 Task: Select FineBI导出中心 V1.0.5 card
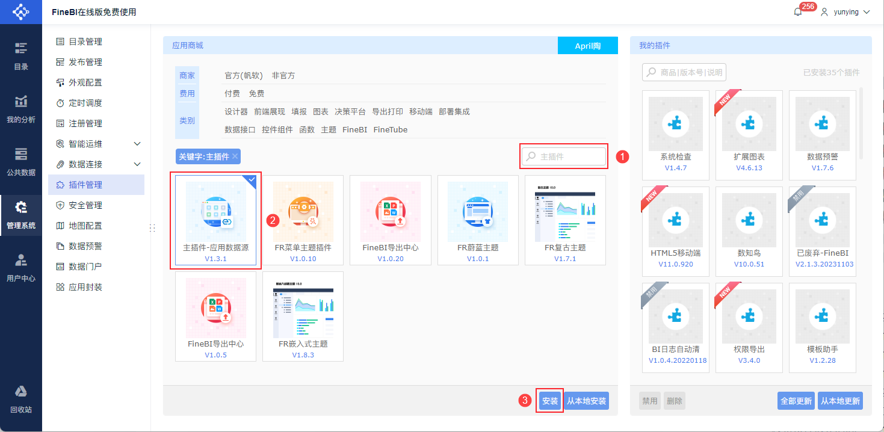pyautogui.click(x=216, y=316)
